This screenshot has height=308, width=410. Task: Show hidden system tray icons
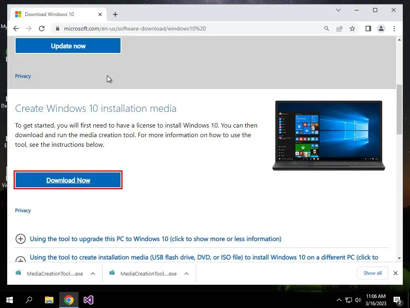point(339,300)
